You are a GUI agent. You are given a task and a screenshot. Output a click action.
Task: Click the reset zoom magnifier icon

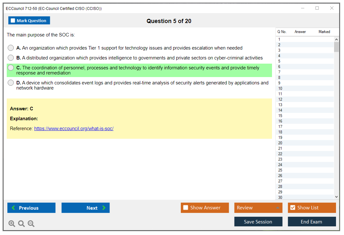pos(21,224)
